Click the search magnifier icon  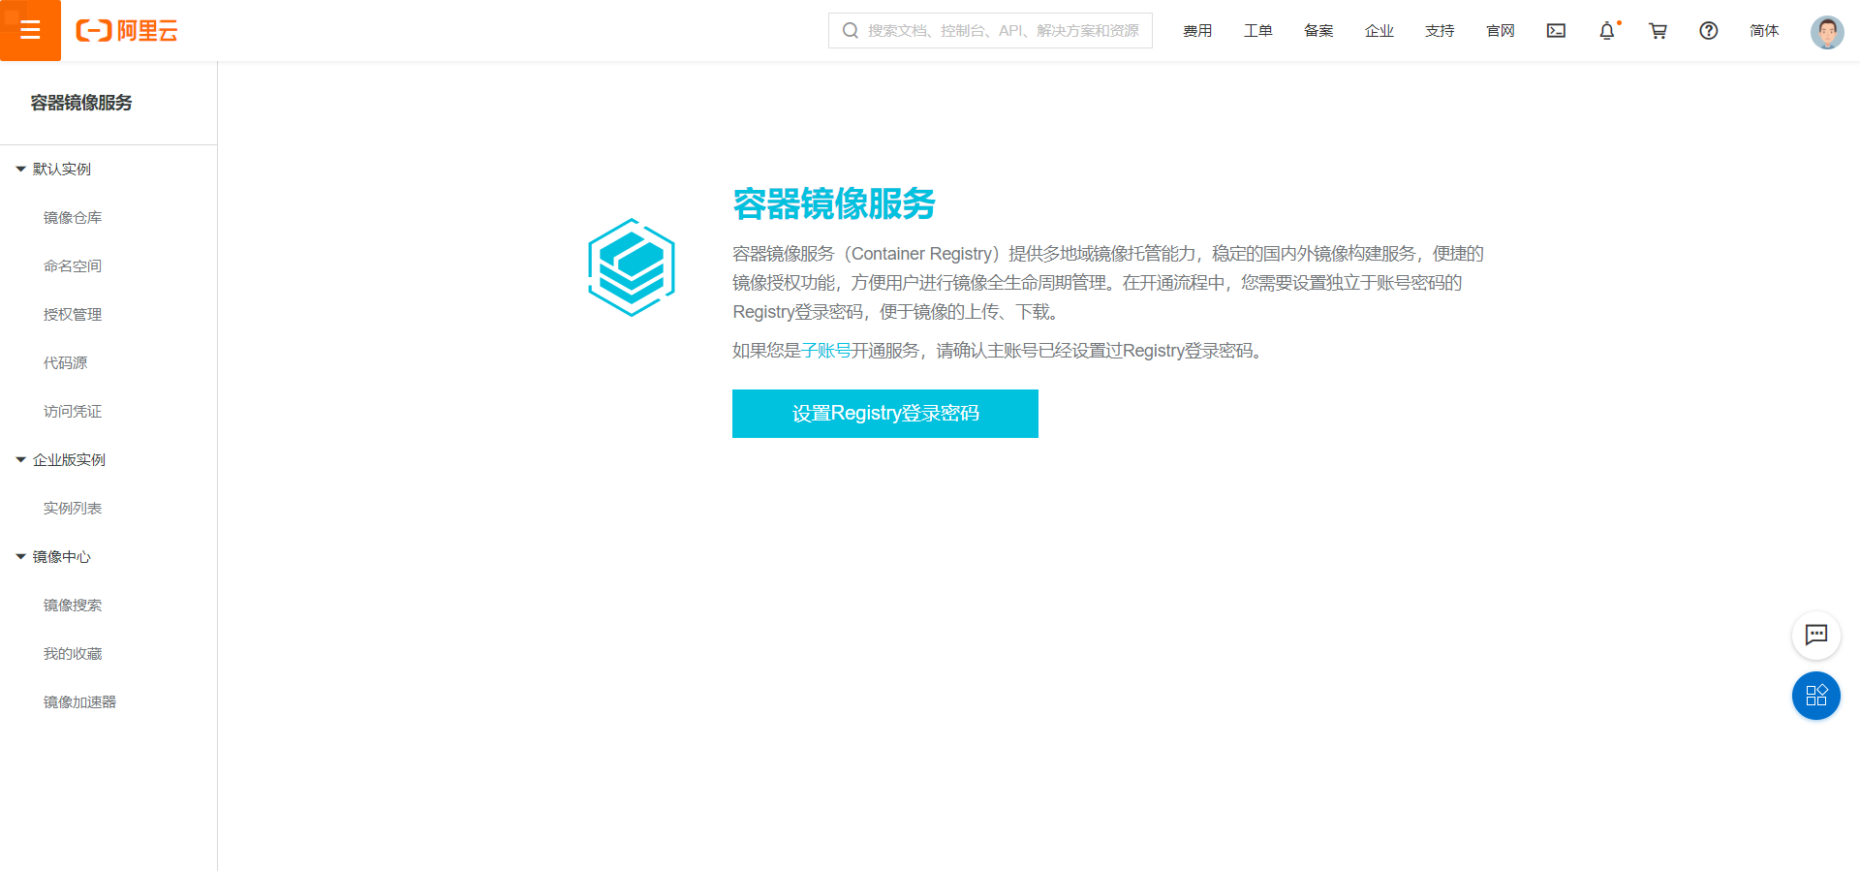click(x=850, y=31)
